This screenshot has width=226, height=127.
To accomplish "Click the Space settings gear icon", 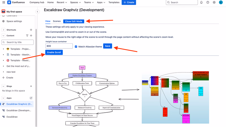I will 3,21.
